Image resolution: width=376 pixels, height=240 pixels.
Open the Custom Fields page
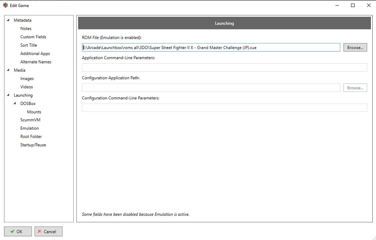(34, 37)
